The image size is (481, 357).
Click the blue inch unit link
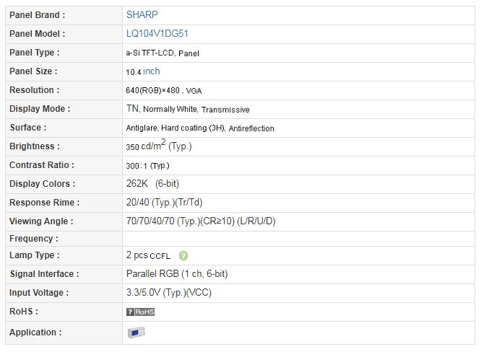pyautogui.click(x=151, y=71)
